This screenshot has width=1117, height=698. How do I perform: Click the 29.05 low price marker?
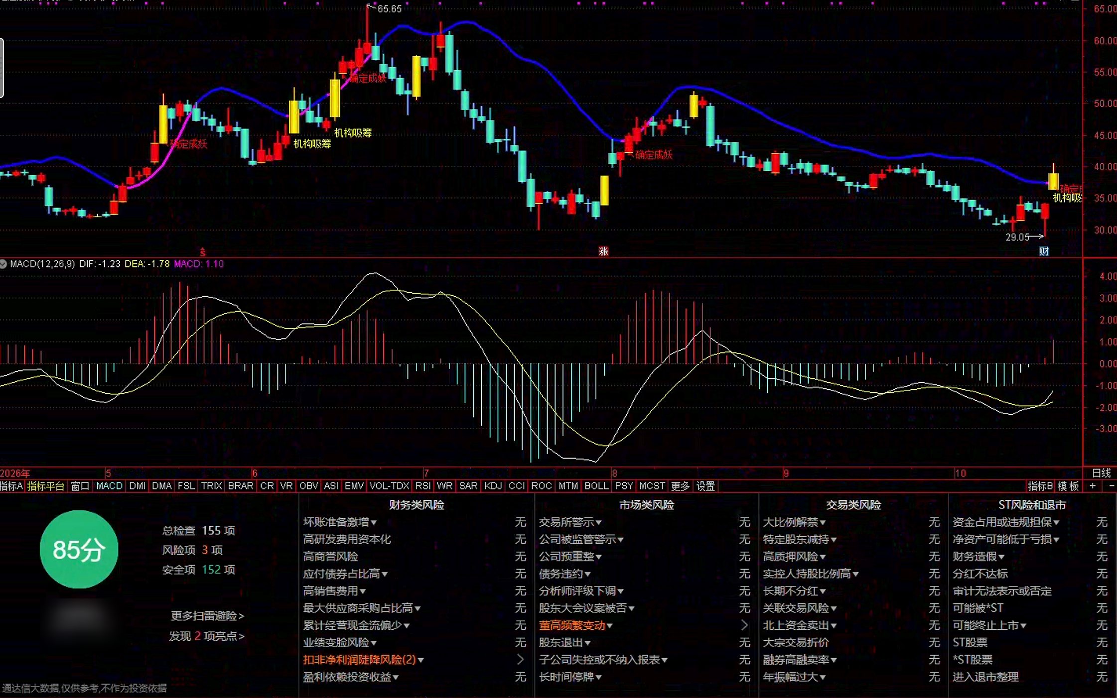(x=1017, y=237)
